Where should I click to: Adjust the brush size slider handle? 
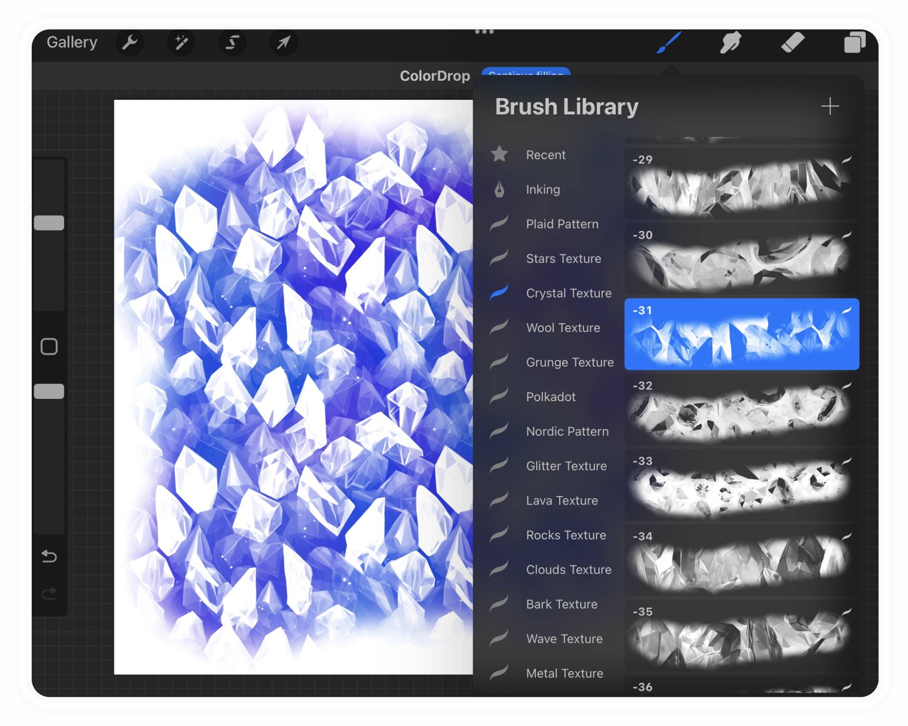(49, 223)
